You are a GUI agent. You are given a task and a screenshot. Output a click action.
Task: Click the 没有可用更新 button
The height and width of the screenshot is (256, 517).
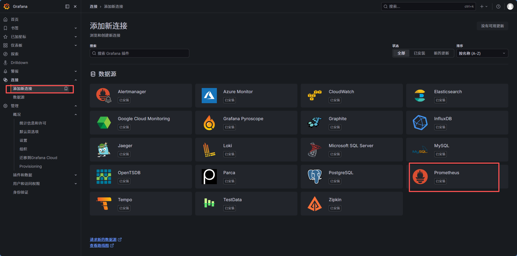pyautogui.click(x=492, y=26)
